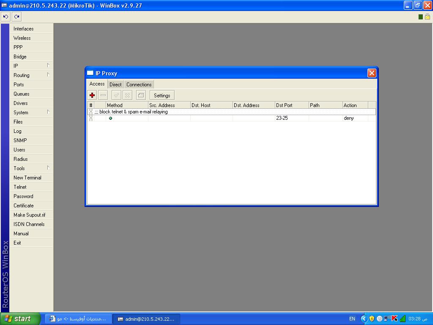Open the Files menu item

(31, 122)
